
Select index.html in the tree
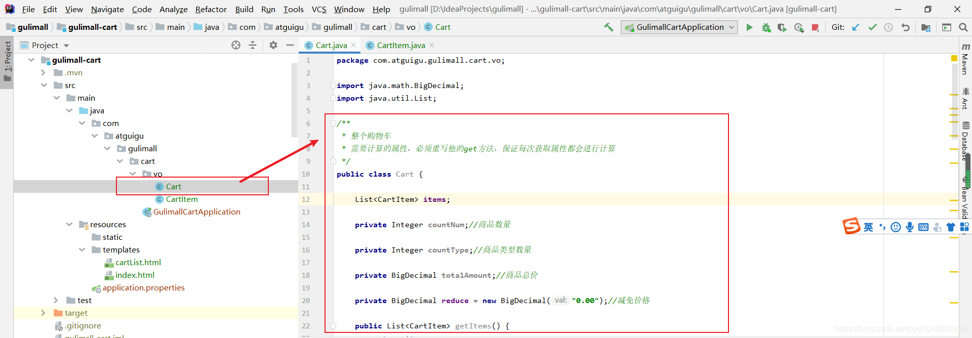coord(130,275)
